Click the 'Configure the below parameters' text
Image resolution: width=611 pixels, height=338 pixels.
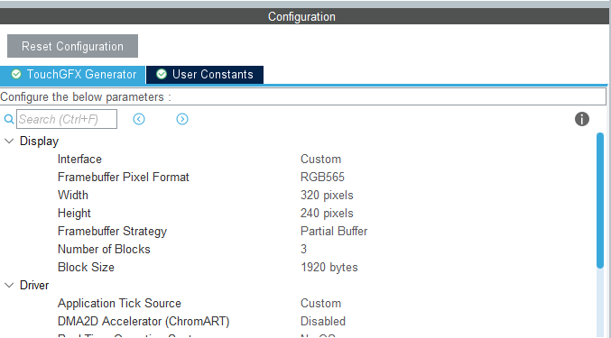pyautogui.click(x=86, y=96)
